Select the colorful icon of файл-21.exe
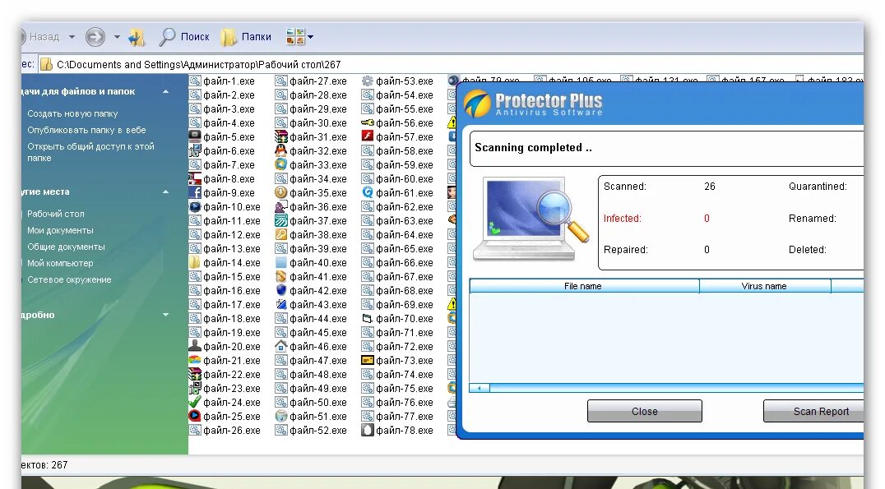This screenshot has height=489, width=885. coord(195,360)
